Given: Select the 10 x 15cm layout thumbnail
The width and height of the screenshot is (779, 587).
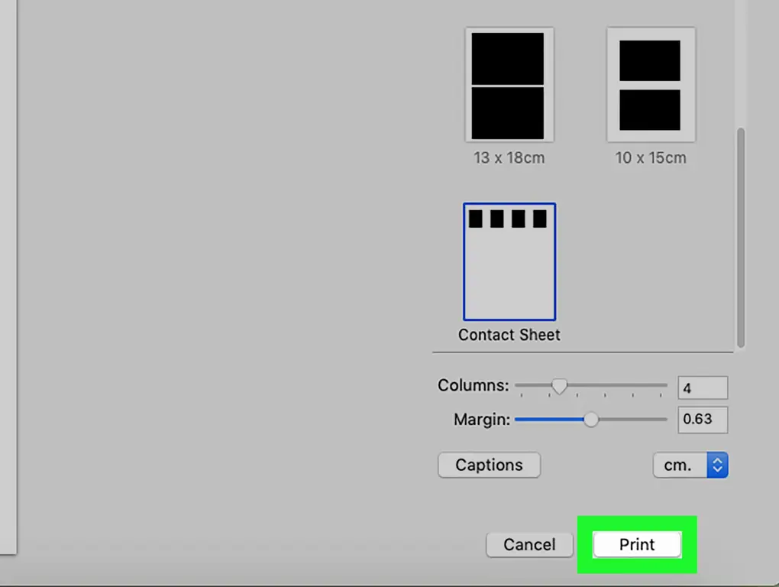Looking at the screenshot, I should click(x=651, y=85).
